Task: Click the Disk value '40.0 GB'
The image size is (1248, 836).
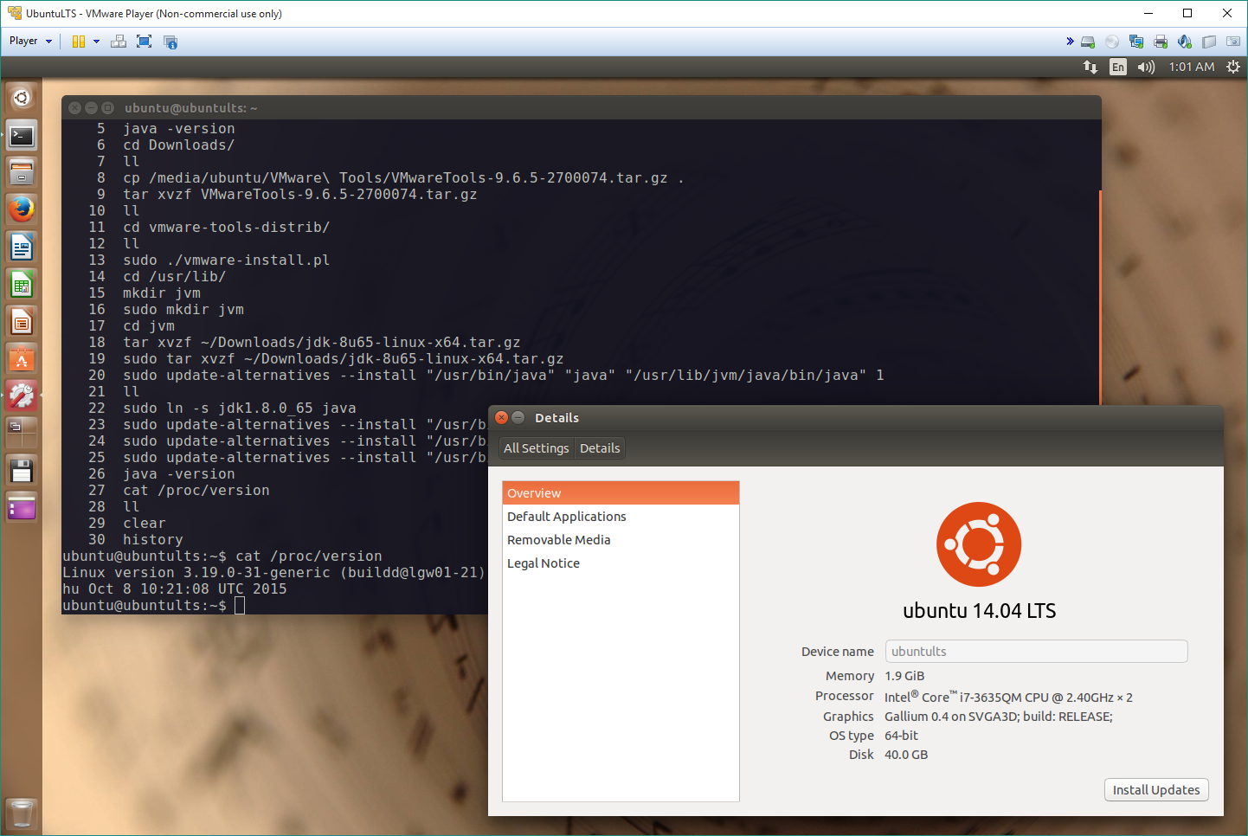Action: point(906,755)
